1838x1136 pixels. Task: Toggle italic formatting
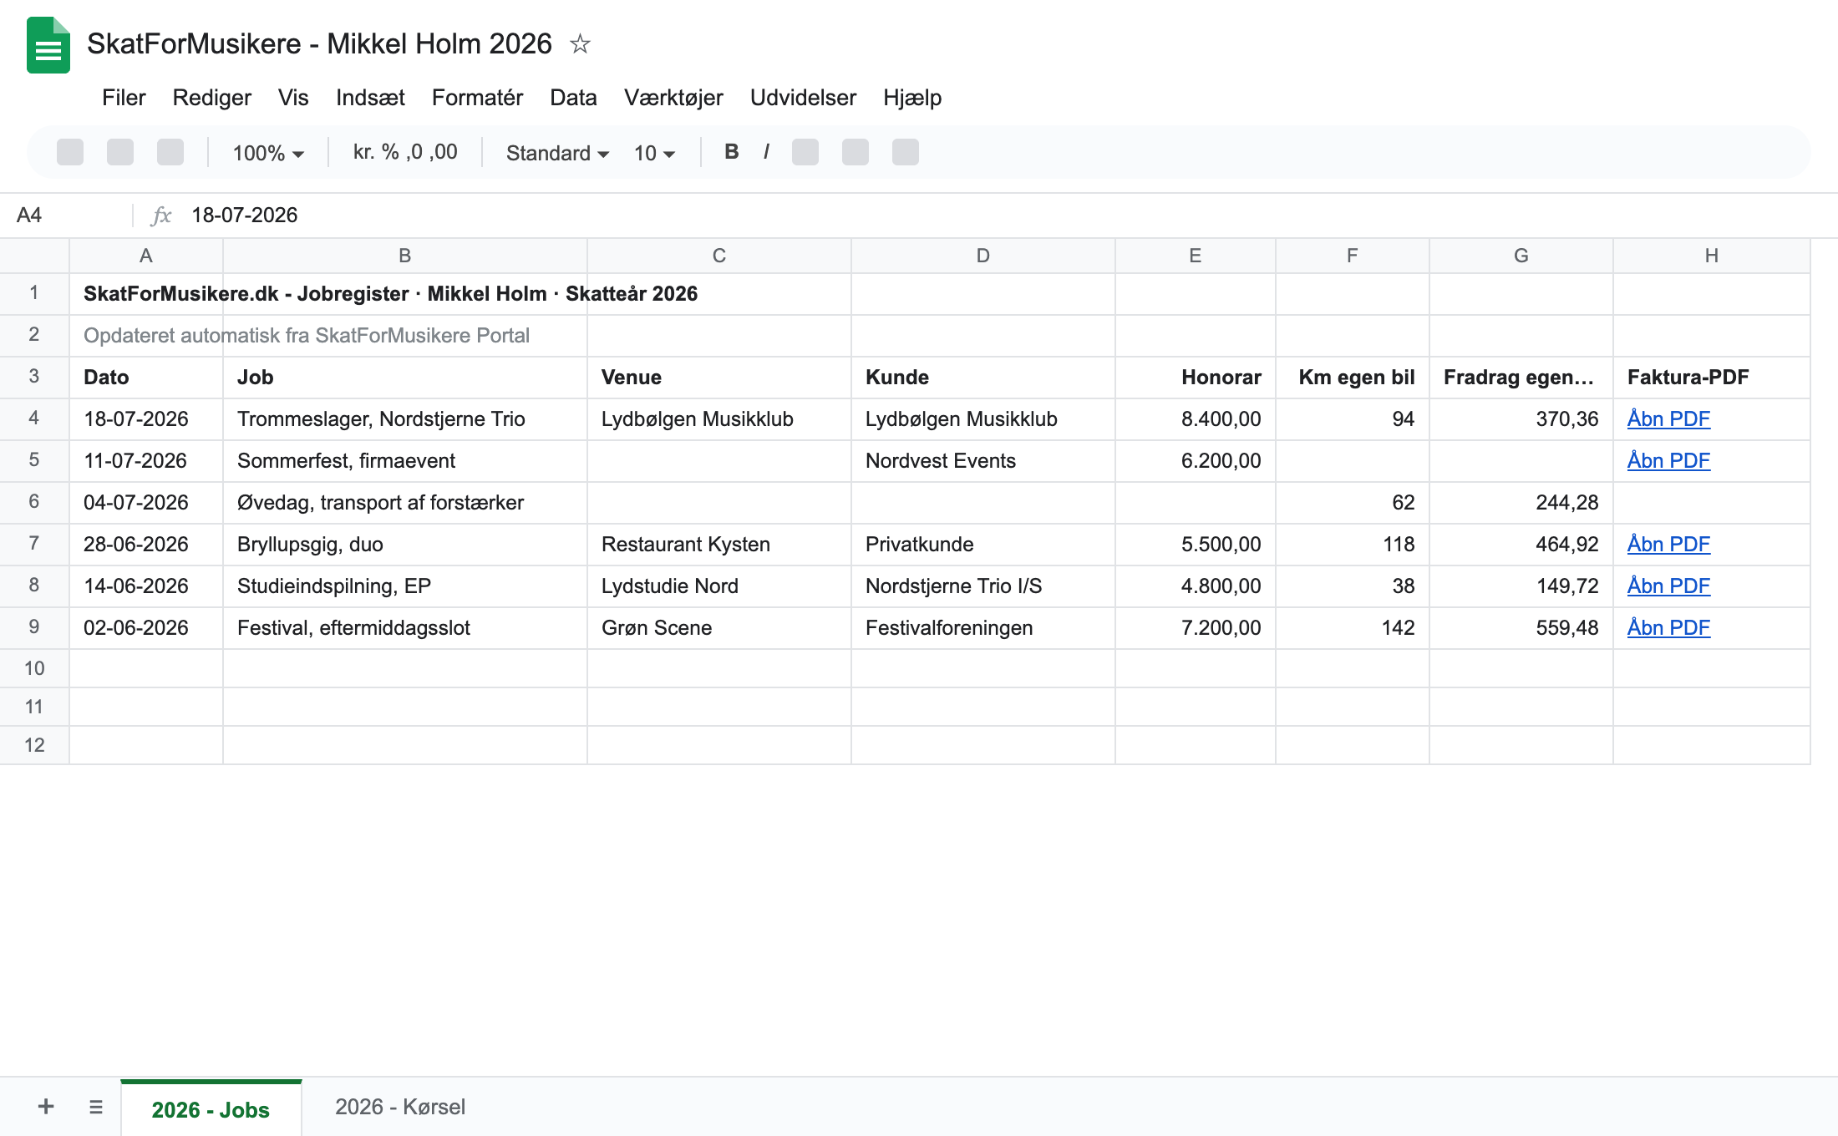point(766,152)
